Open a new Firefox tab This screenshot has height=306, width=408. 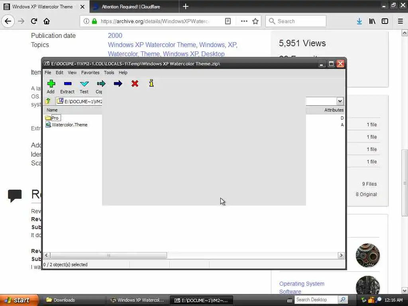[x=186, y=6]
